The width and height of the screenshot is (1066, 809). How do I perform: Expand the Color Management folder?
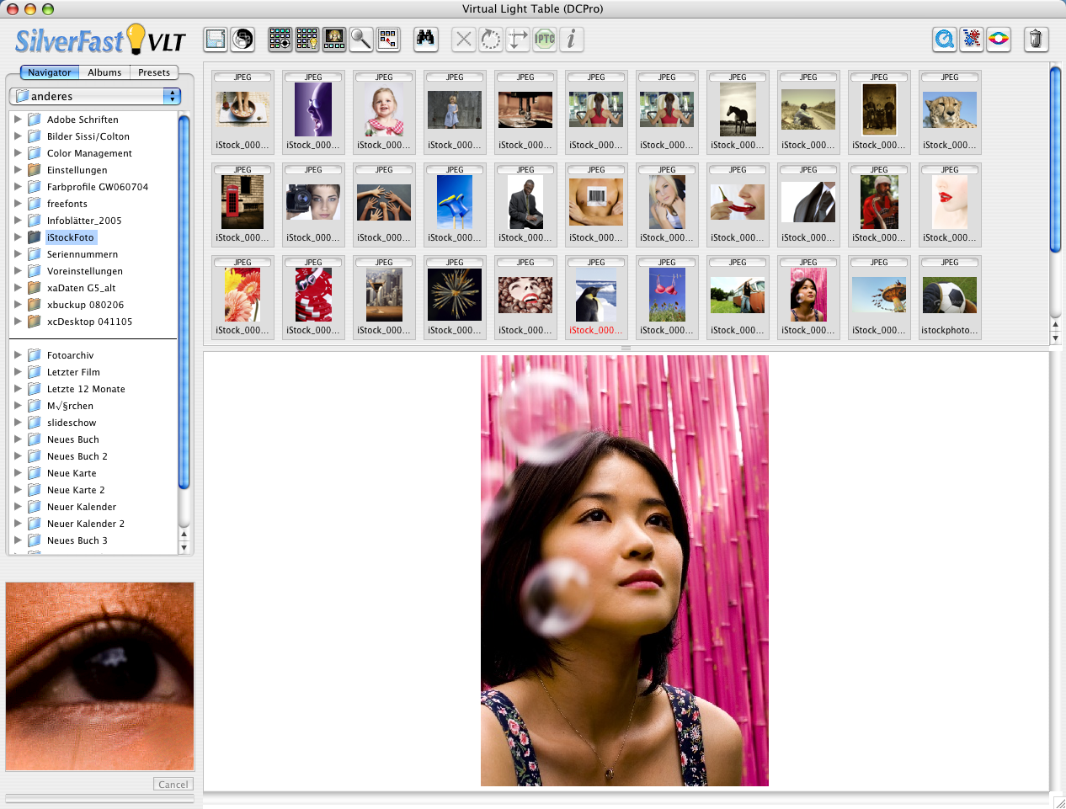(18, 153)
